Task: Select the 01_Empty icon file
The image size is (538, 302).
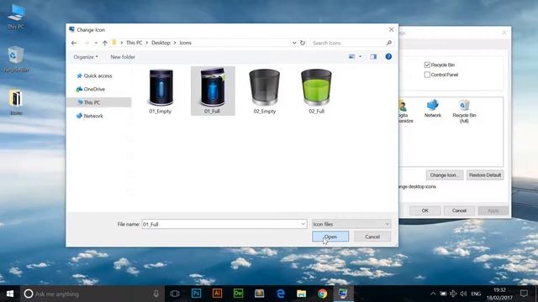Action: click(161, 91)
